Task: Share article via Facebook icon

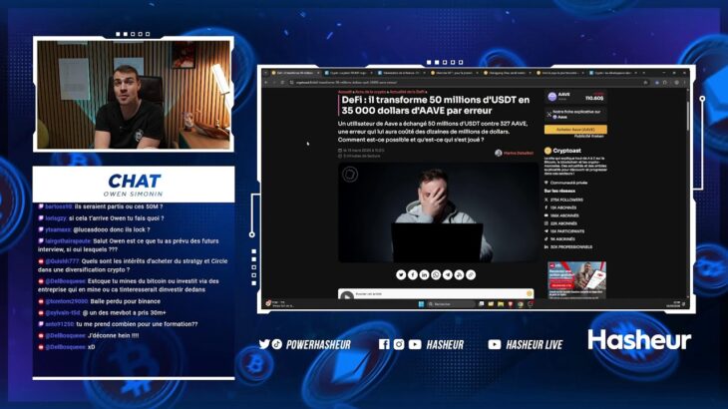Action: pyautogui.click(x=413, y=274)
